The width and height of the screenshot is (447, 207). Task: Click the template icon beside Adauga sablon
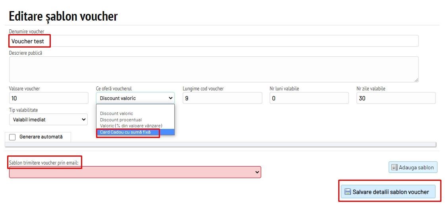395,167
